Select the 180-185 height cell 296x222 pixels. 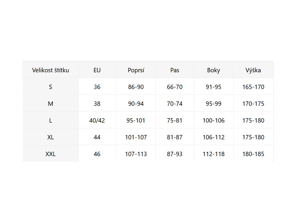(253, 154)
